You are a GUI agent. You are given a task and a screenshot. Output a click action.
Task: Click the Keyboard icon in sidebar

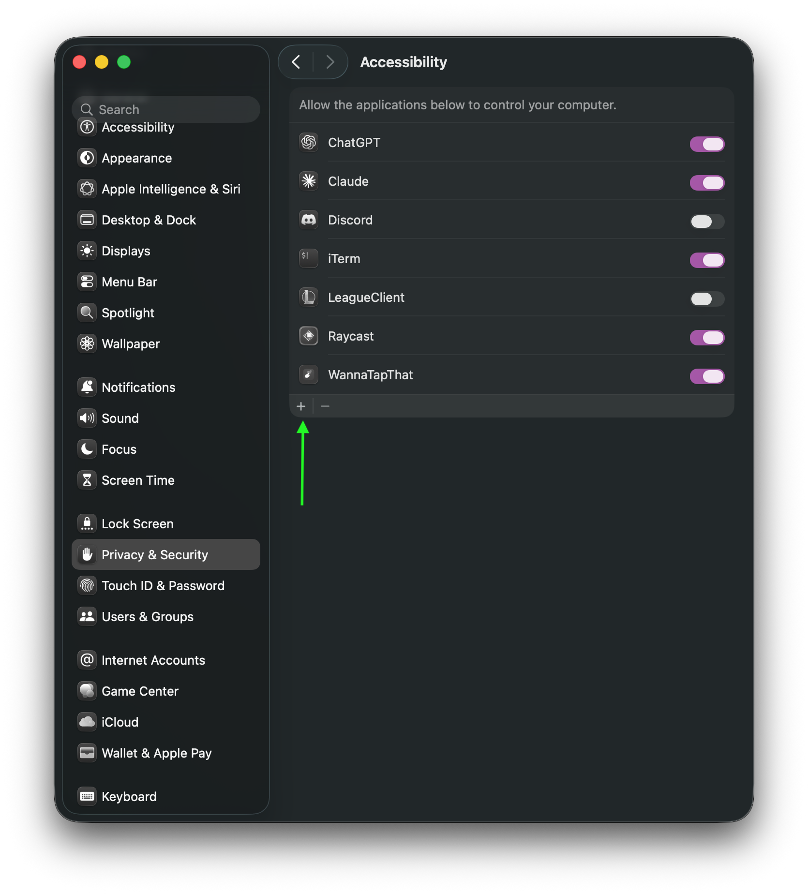87,796
